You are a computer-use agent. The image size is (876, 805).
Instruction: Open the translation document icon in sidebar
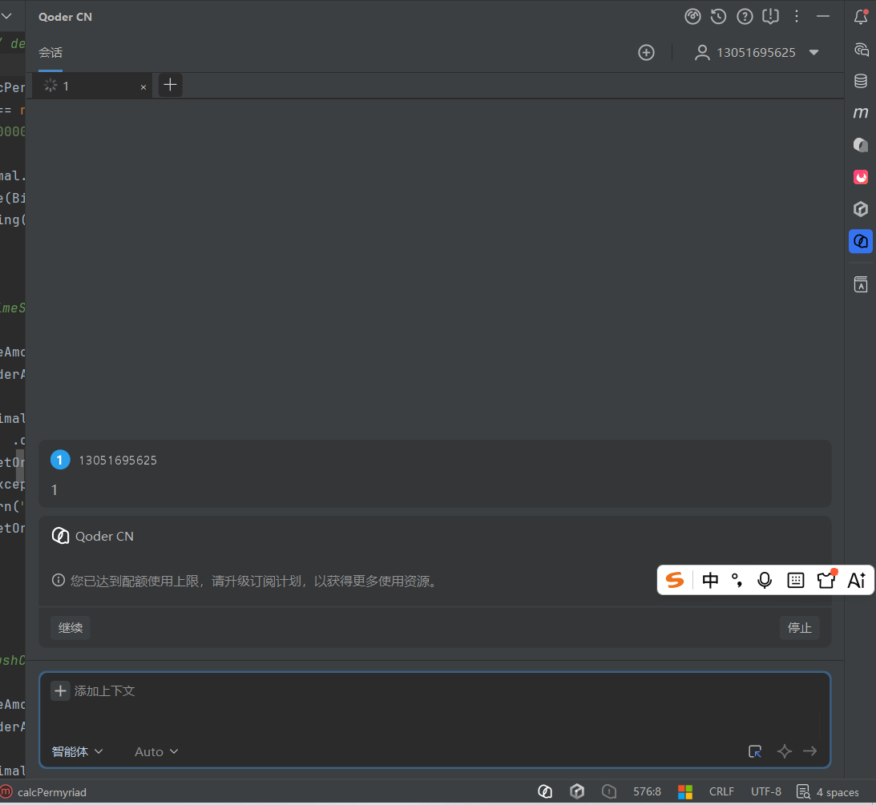(861, 284)
